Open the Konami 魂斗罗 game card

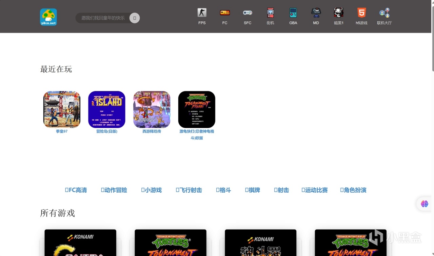(x=260, y=243)
